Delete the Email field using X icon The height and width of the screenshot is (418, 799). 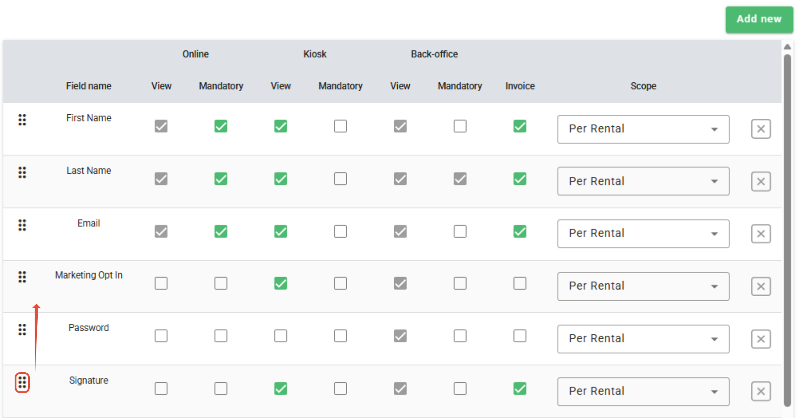[x=761, y=234]
